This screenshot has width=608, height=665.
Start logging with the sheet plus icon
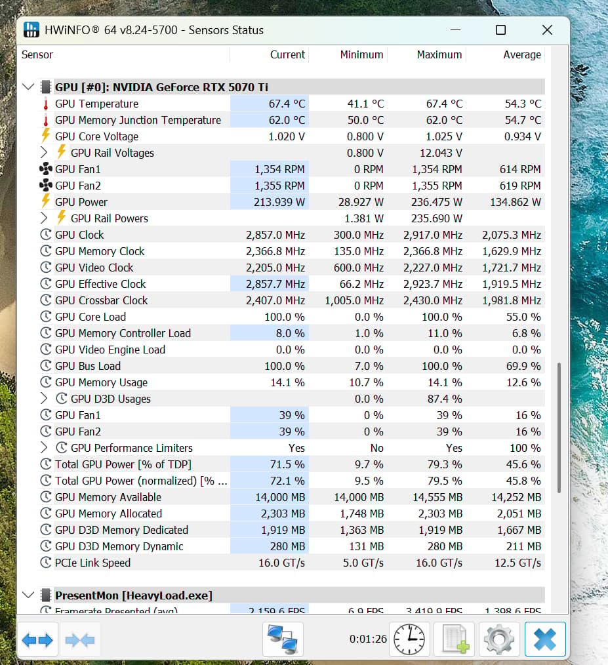(456, 639)
